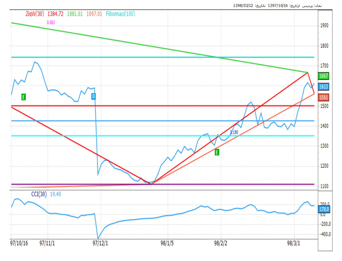Click the 1300 price axis label
Screen dimensions: 342x261
pyautogui.click(x=324, y=146)
